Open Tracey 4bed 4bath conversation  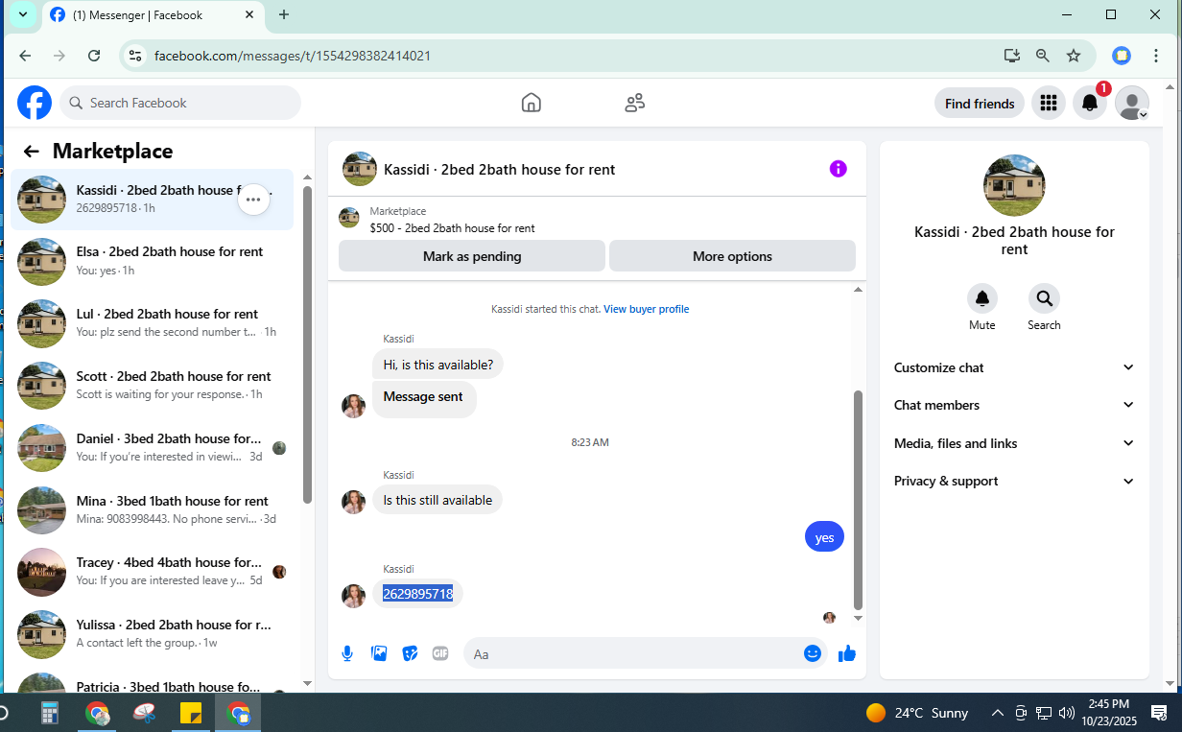[154, 573]
